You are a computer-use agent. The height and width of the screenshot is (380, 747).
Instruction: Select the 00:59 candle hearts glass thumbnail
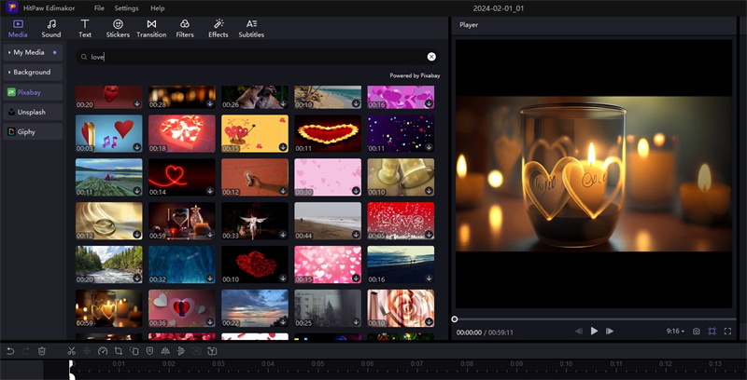click(x=108, y=308)
